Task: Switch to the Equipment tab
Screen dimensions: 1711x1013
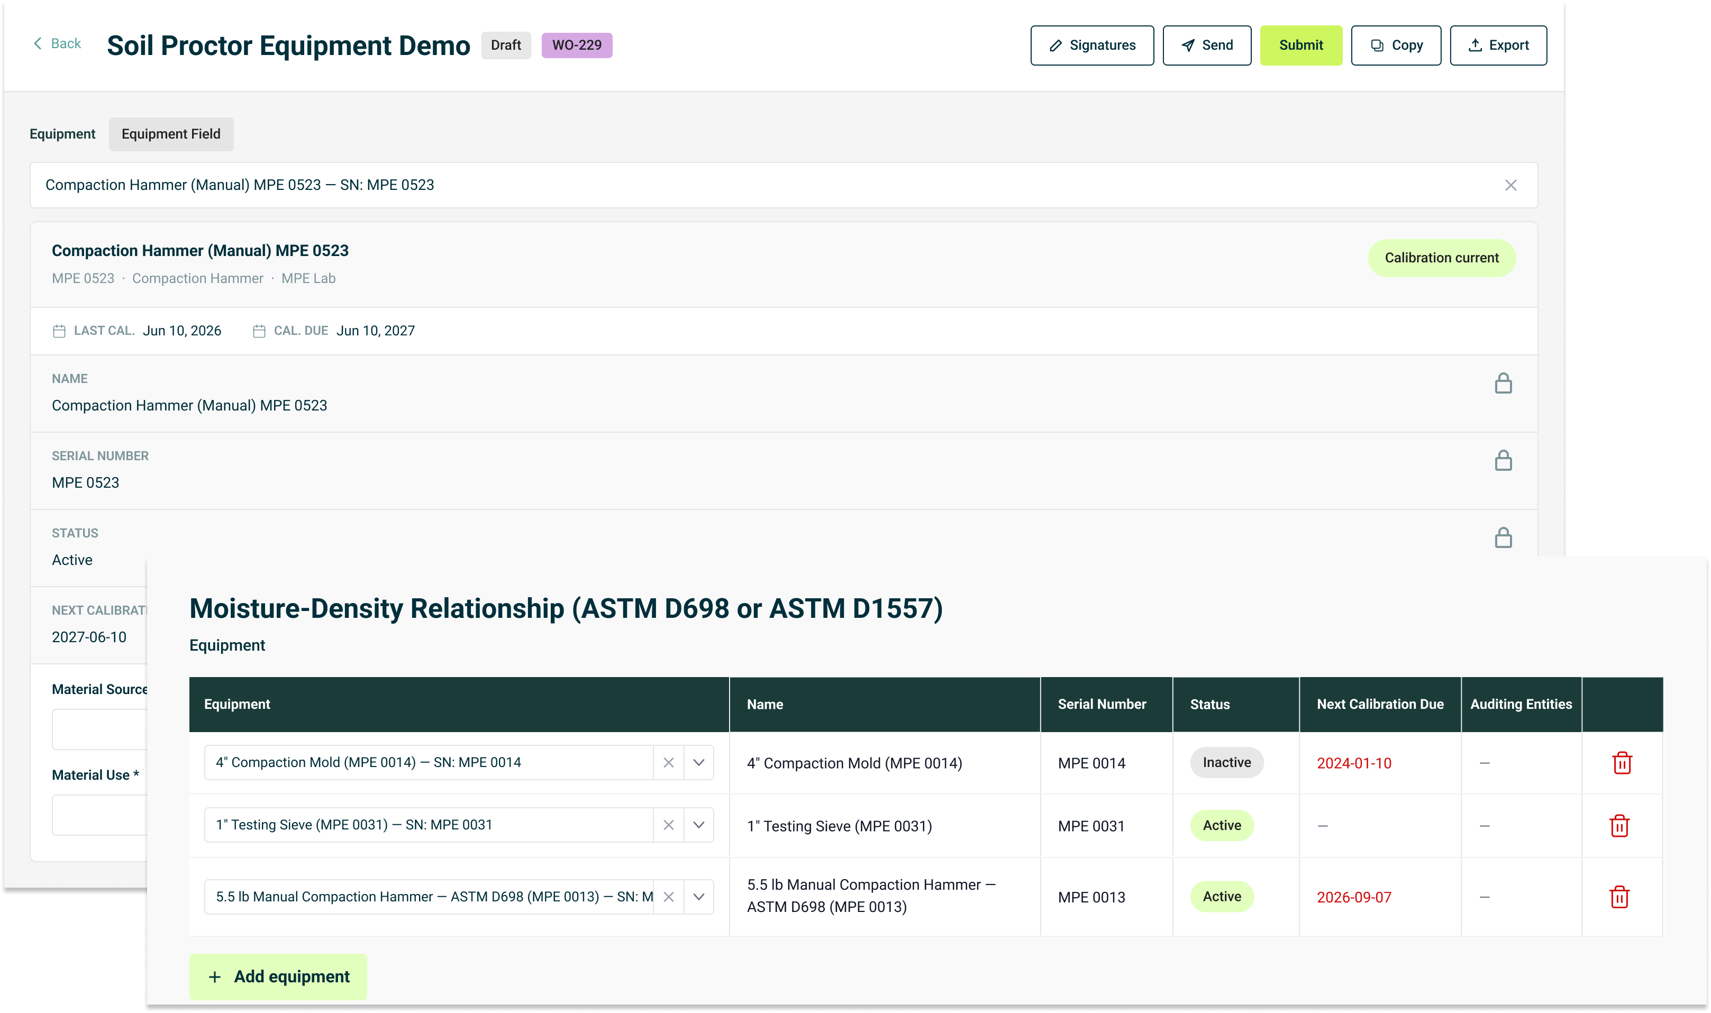Action: pyautogui.click(x=62, y=134)
